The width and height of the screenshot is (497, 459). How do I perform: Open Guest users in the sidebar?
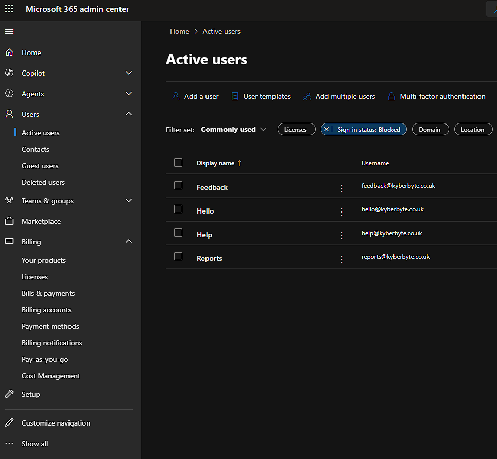pyautogui.click(x=40, y=166)
